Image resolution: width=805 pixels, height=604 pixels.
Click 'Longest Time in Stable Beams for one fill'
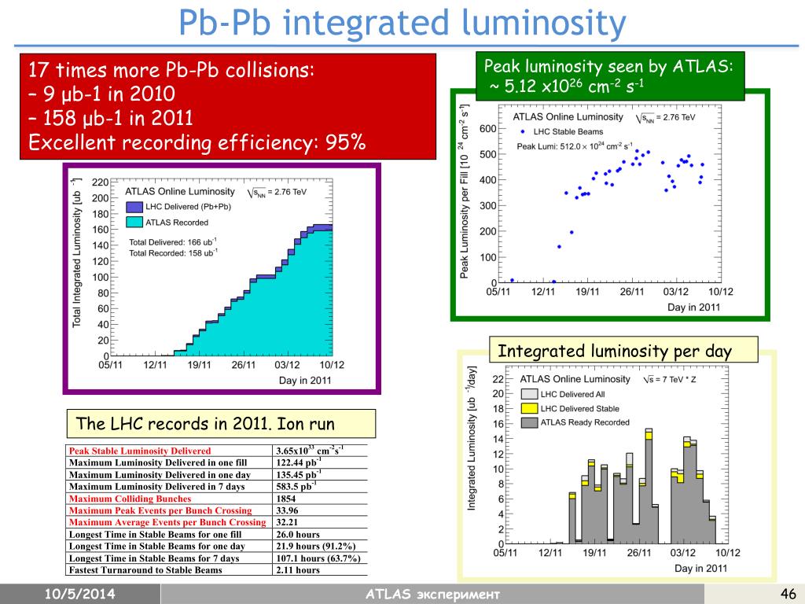[155, 535]
